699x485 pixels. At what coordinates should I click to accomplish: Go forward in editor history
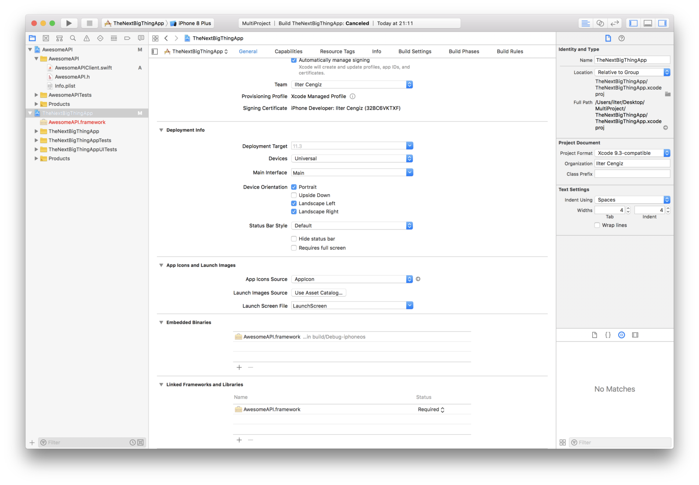pyautogui.click(x=176, y=38)
